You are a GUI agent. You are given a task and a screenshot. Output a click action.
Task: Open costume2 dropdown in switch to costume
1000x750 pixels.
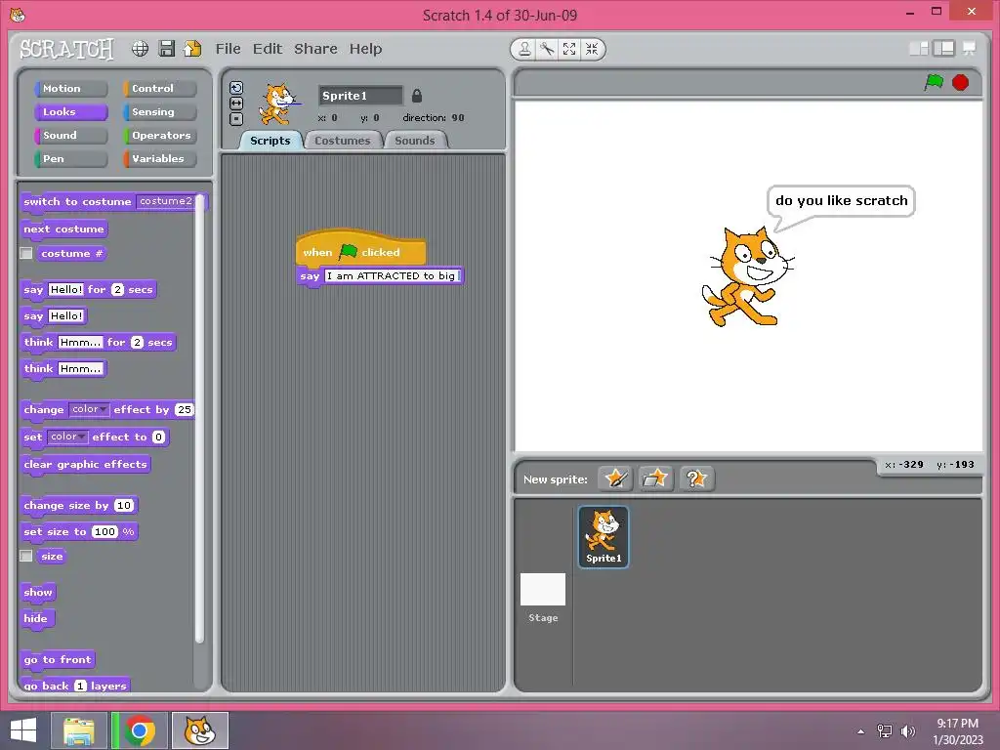point(168,201)
